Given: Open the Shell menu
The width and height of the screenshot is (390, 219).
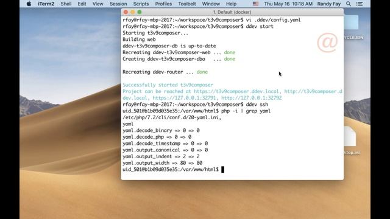Looking at the screenshot, I should (x=66, y=4).
